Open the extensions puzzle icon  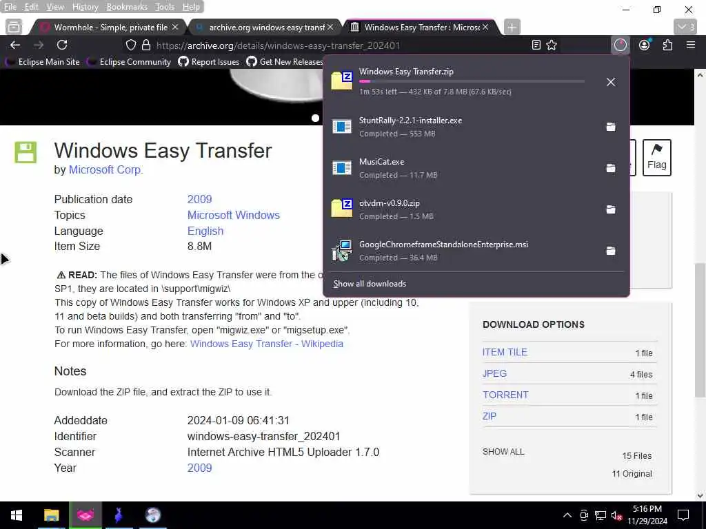click(x=667, y=45)
